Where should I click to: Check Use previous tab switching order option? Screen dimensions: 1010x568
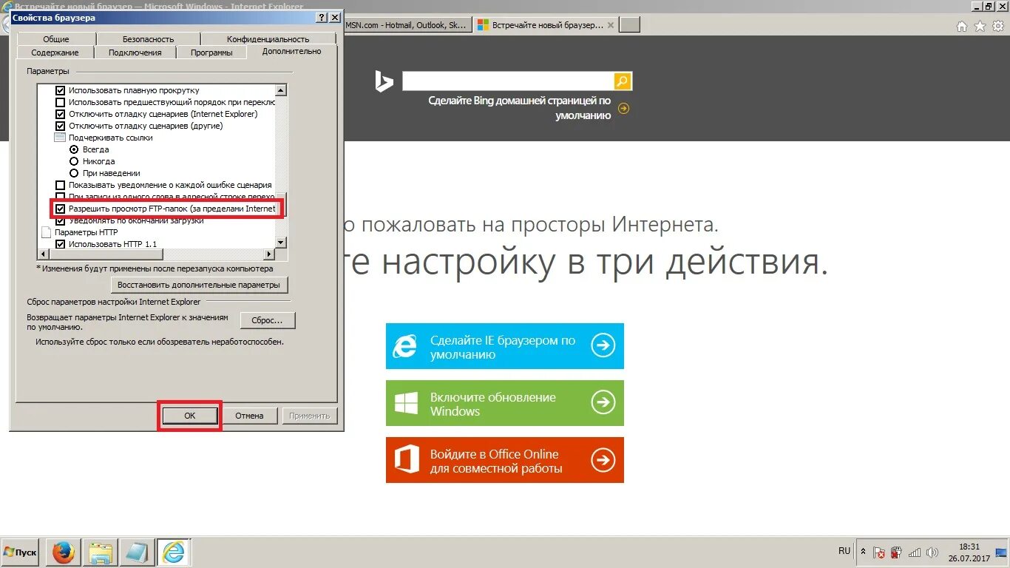61,102
